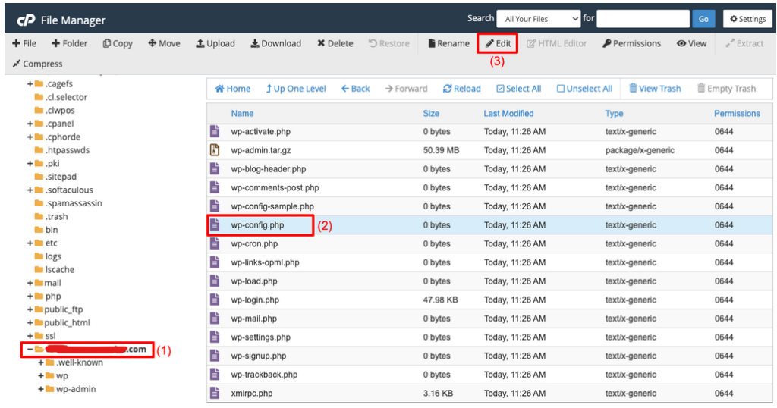The width and height of the screenshot is (777, 408).
Task: Expand the public_html folder tree node
Action: click(x=30, y=323)
